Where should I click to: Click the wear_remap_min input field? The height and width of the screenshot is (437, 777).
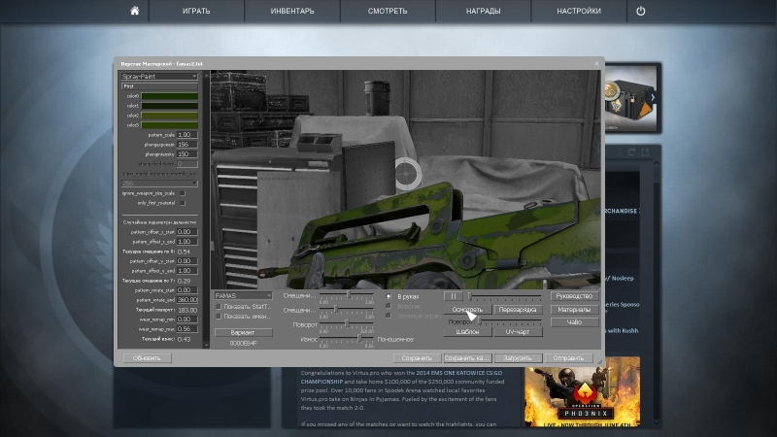tap(187, 319)
